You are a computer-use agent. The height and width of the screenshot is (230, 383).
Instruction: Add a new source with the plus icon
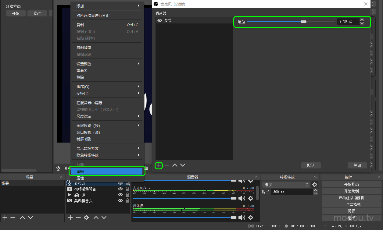pyautogui.click(x=70, y=218)
